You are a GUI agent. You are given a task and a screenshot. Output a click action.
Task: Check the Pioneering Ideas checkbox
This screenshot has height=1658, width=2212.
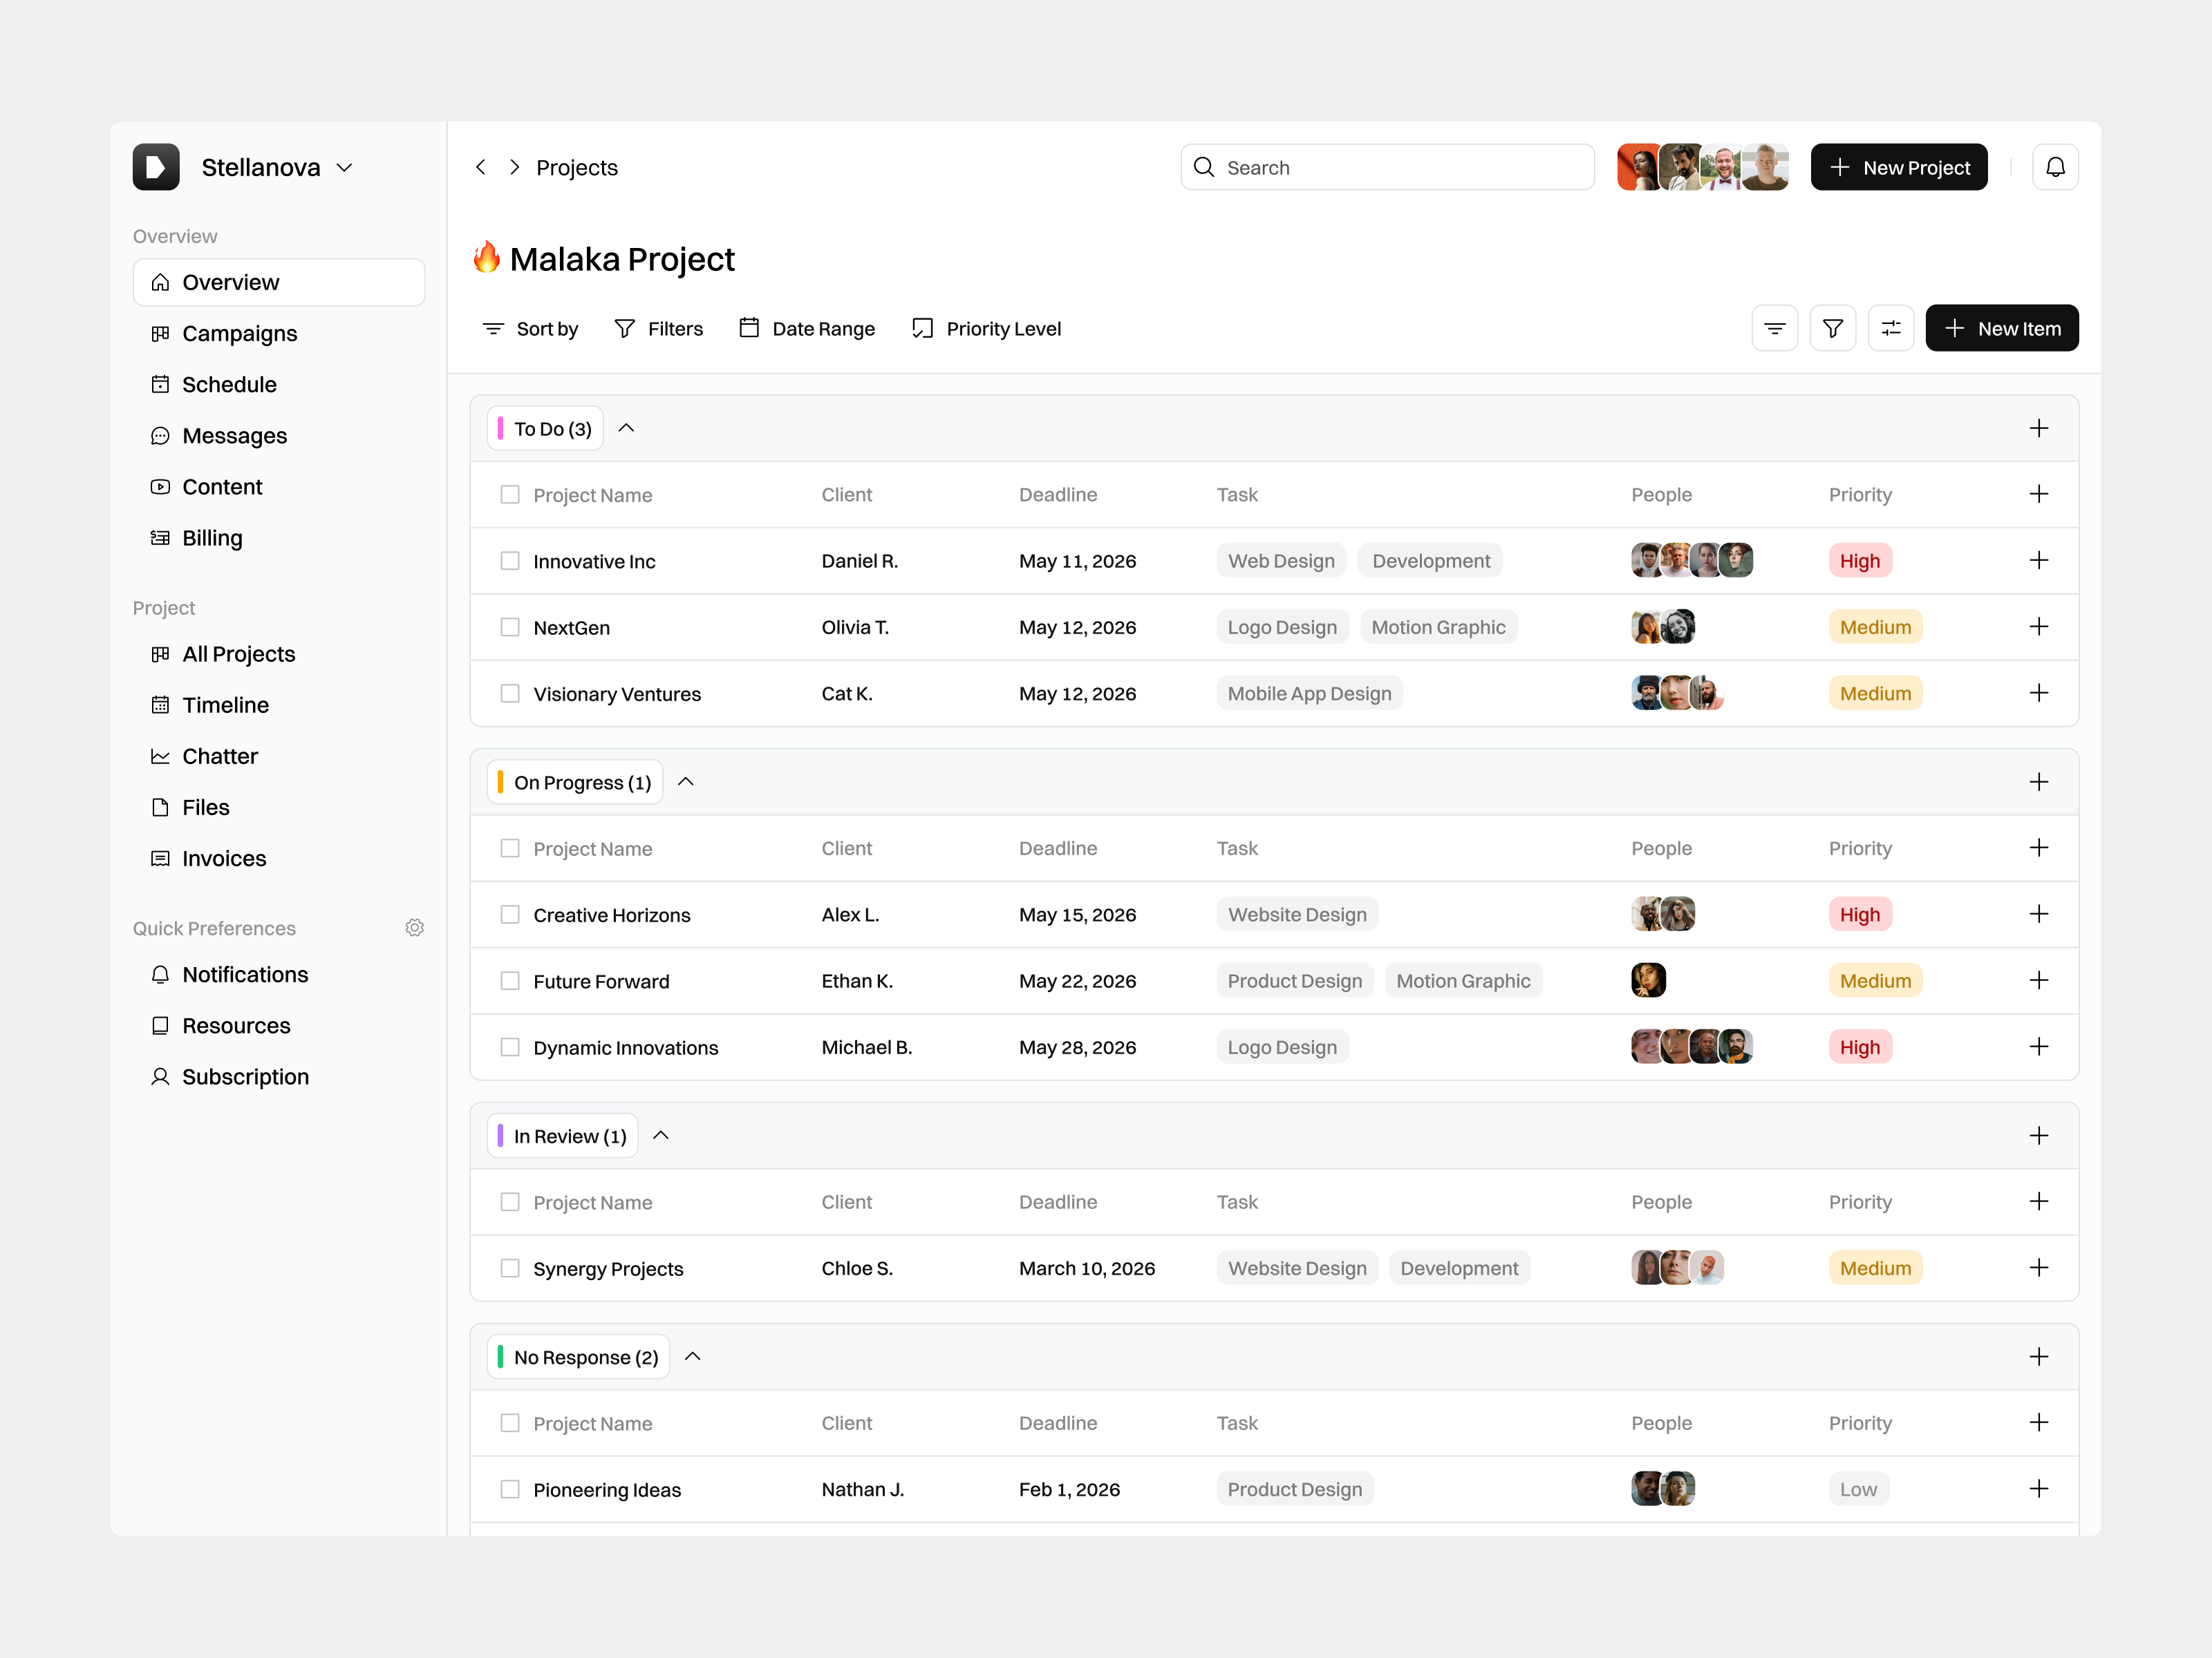510,1489
